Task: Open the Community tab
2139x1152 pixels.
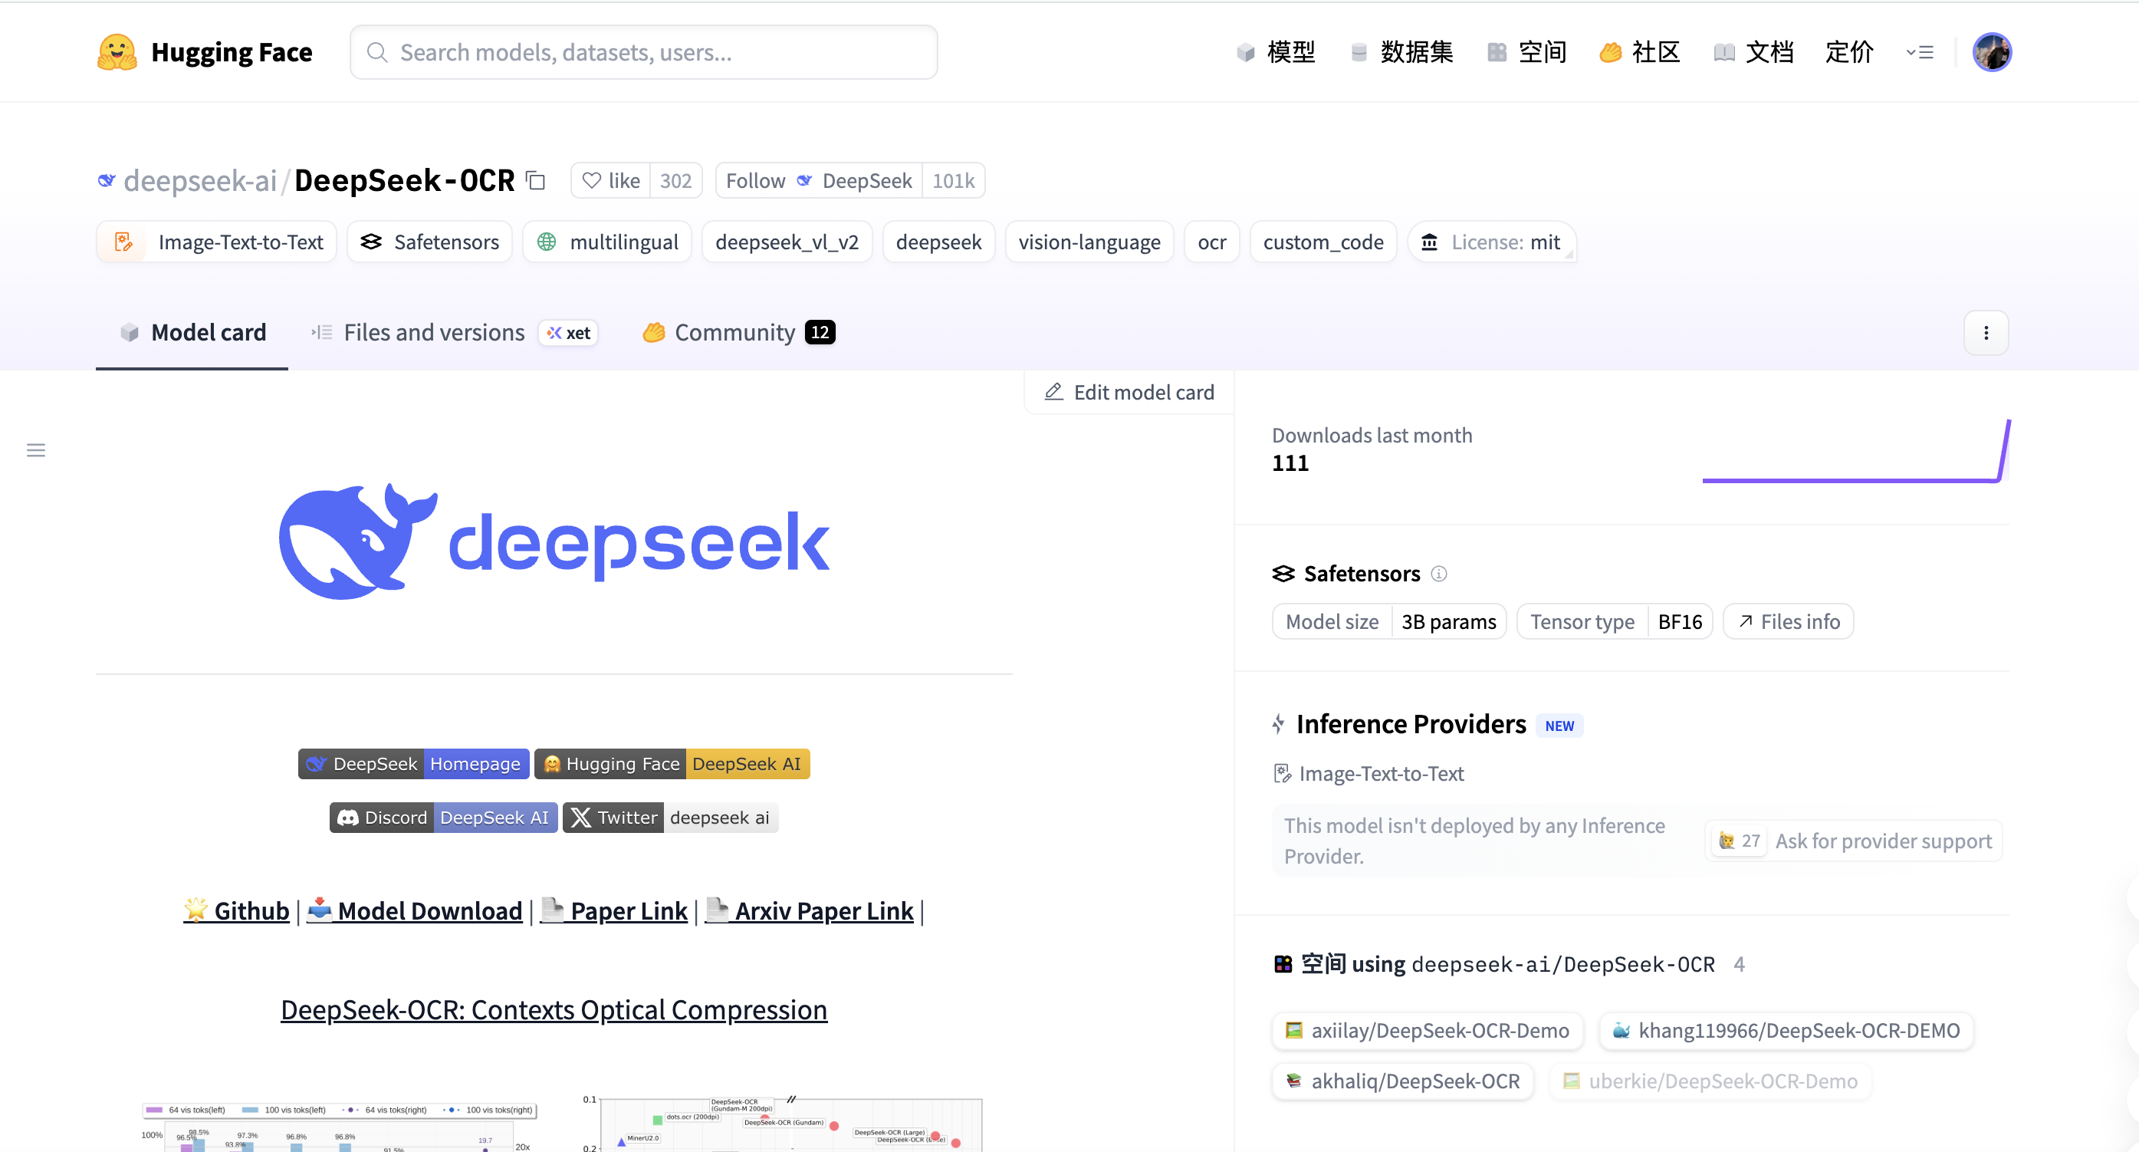Action: 736,332
